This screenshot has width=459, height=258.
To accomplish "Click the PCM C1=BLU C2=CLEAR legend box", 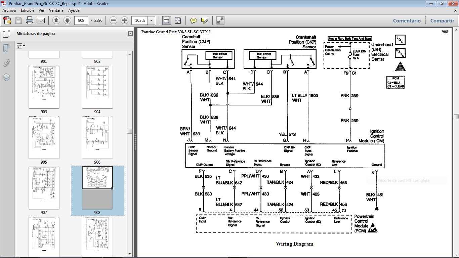I will [396, 82].
